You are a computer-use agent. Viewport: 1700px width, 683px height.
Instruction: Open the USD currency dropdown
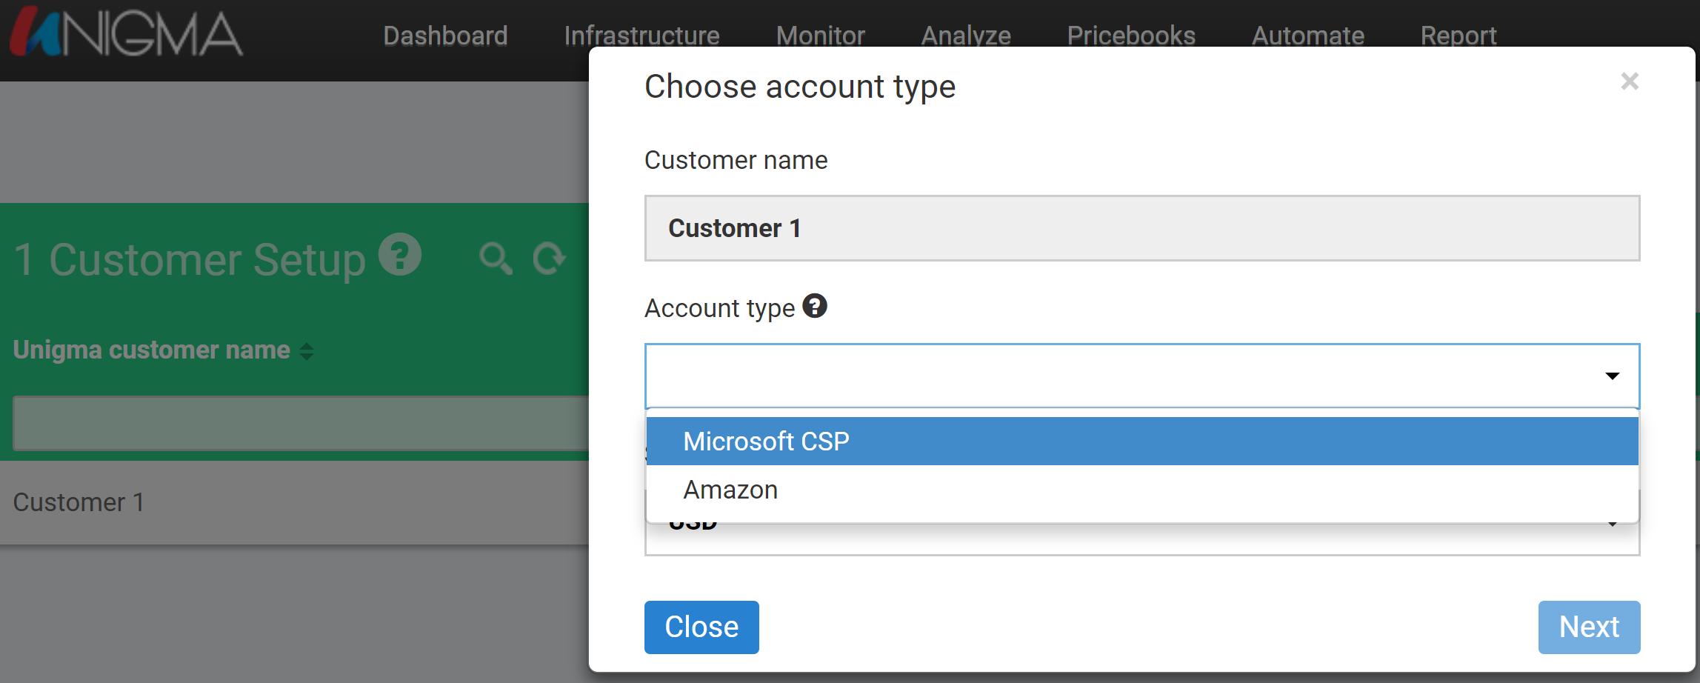[x=1142, y=539]
